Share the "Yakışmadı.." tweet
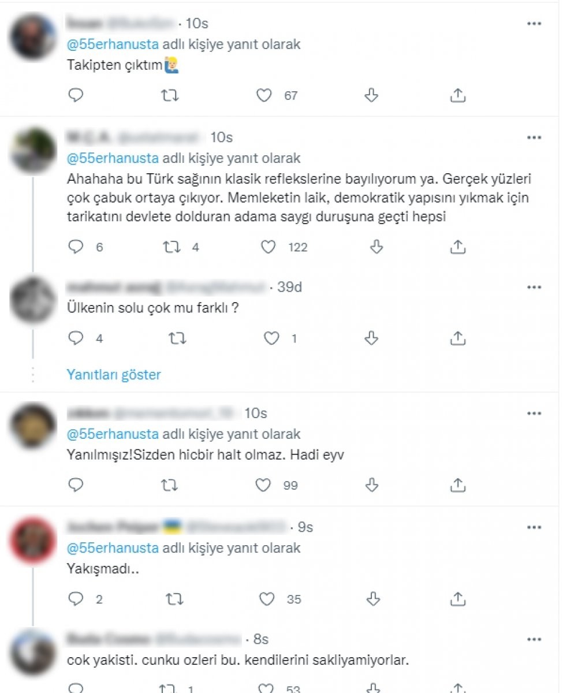This screenshot has width=563, height=693. [x=457, y=599]
